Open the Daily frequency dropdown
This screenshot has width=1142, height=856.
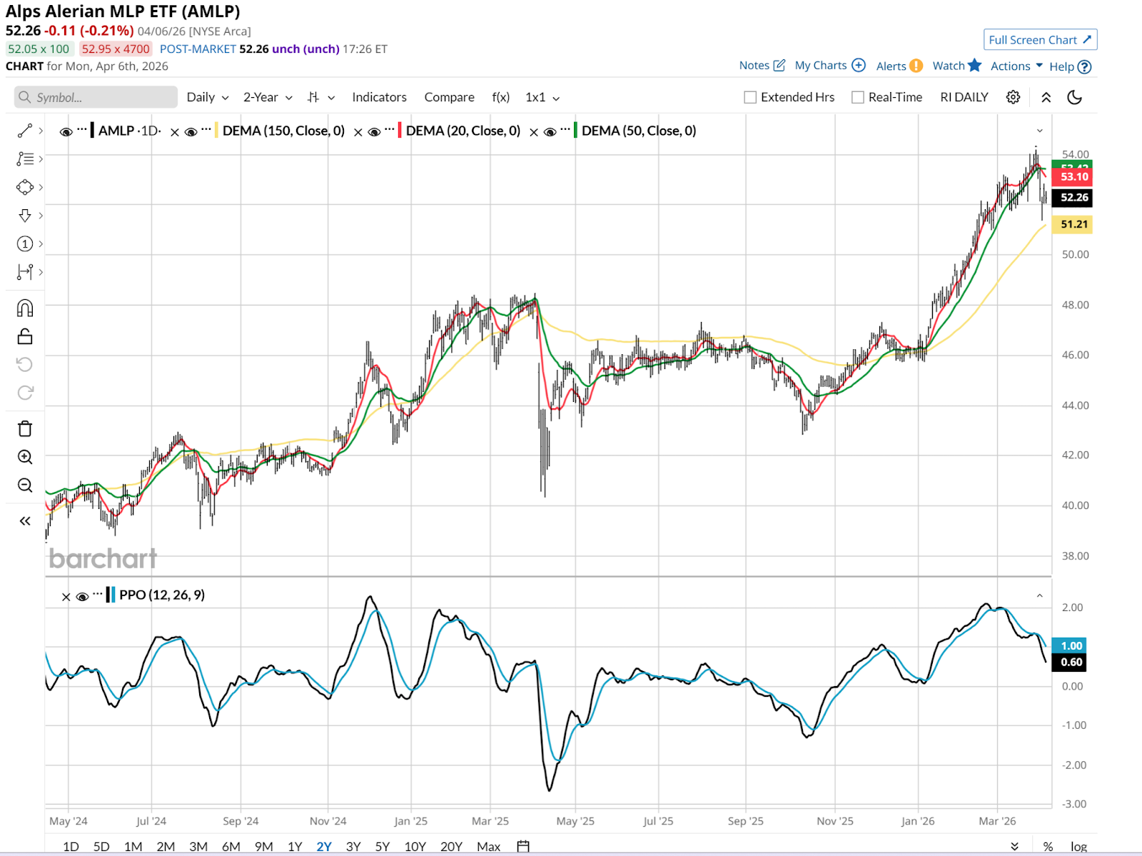coord(207,97)
